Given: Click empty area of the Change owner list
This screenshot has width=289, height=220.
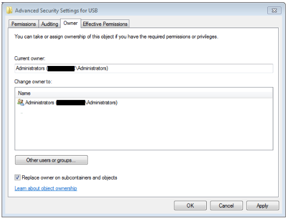Looking at the screenshot, I should [x=144, y=129].
